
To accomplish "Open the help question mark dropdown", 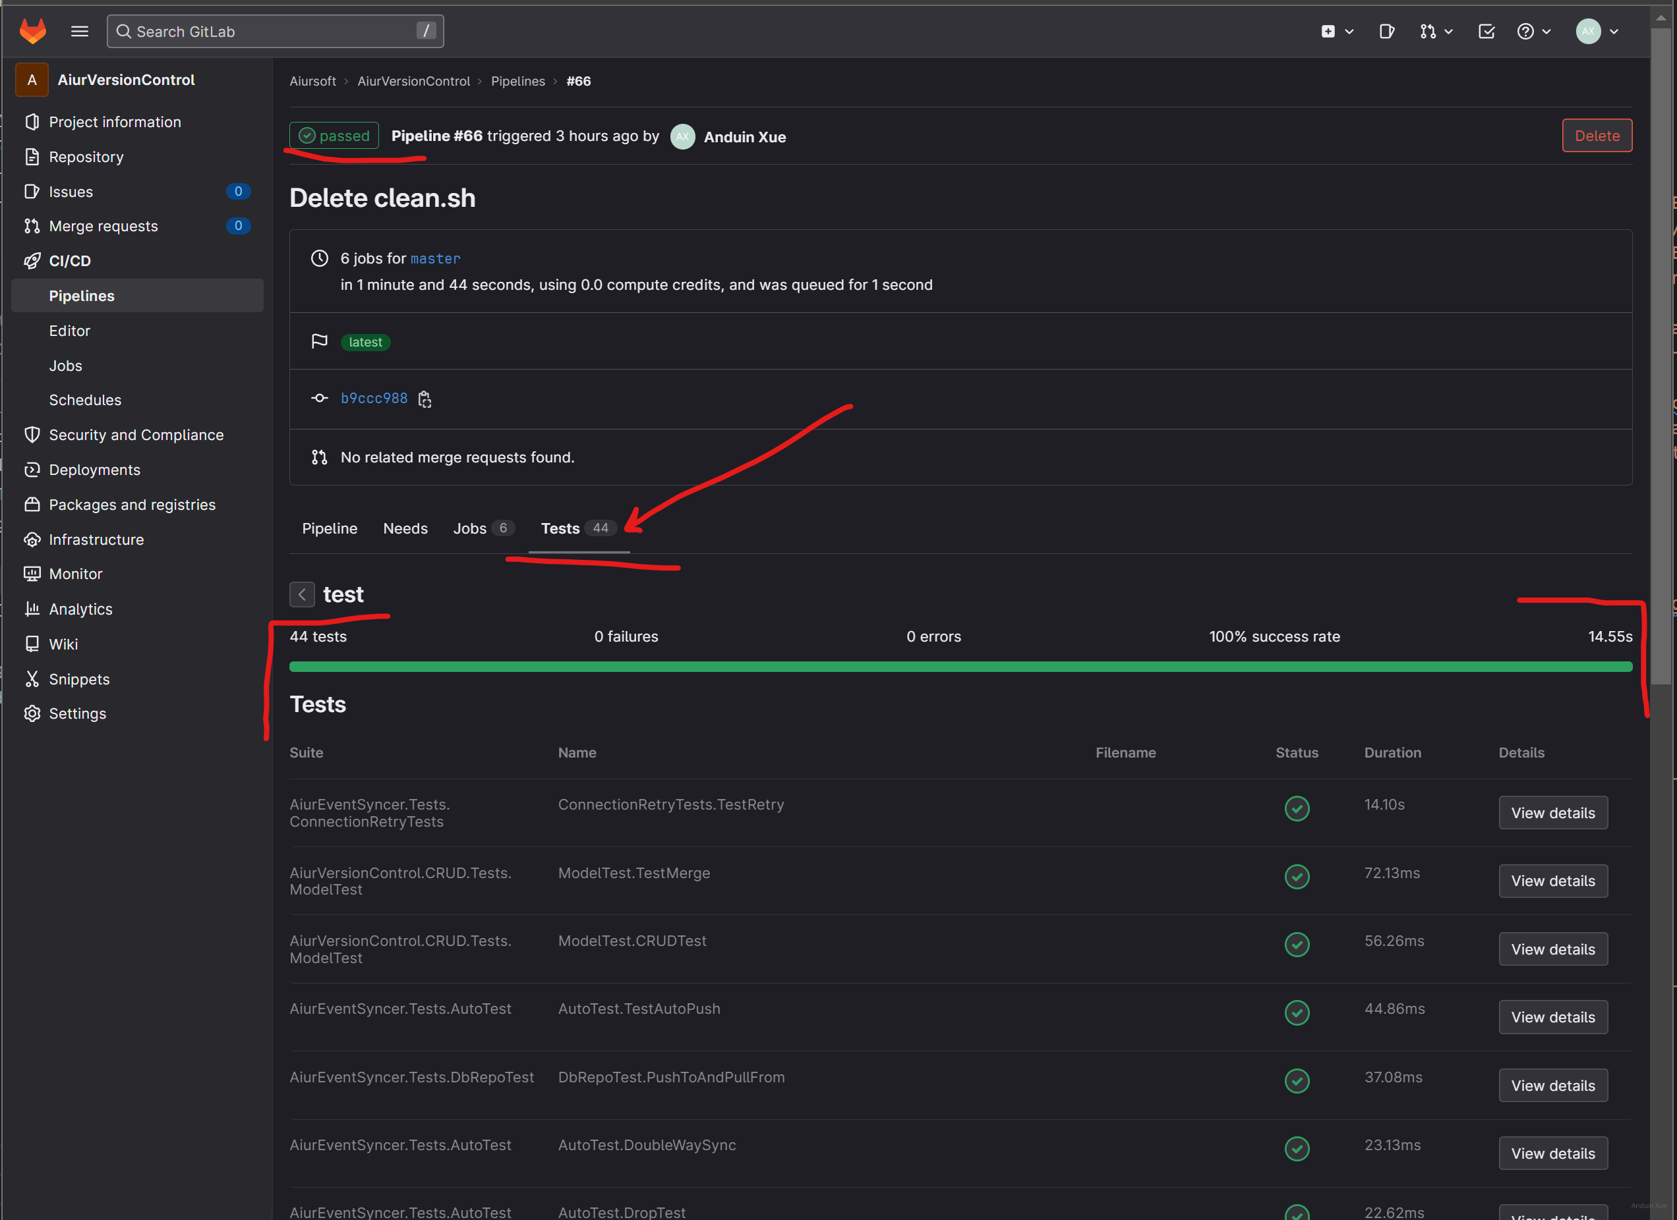I will 1533,31.
